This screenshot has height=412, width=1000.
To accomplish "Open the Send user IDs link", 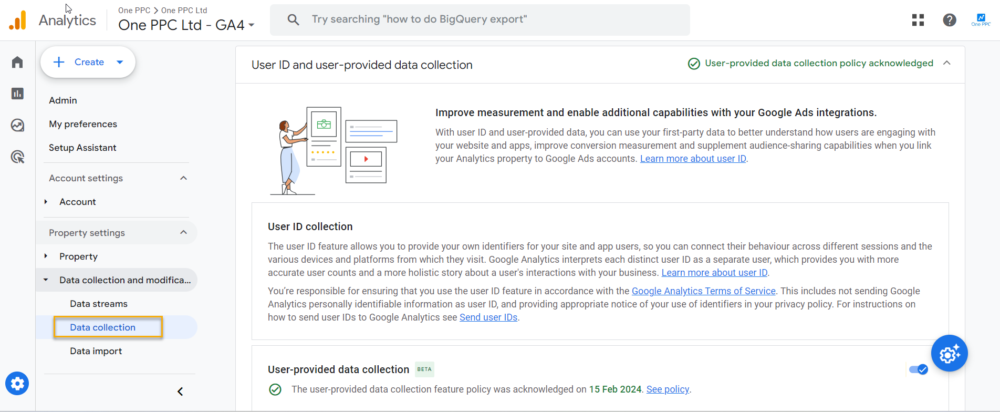I will coord(488,317).
